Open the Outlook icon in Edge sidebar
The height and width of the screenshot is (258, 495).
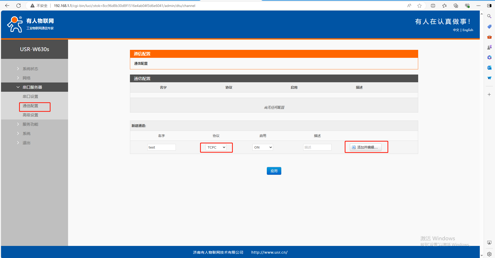[x=489, y=68]
